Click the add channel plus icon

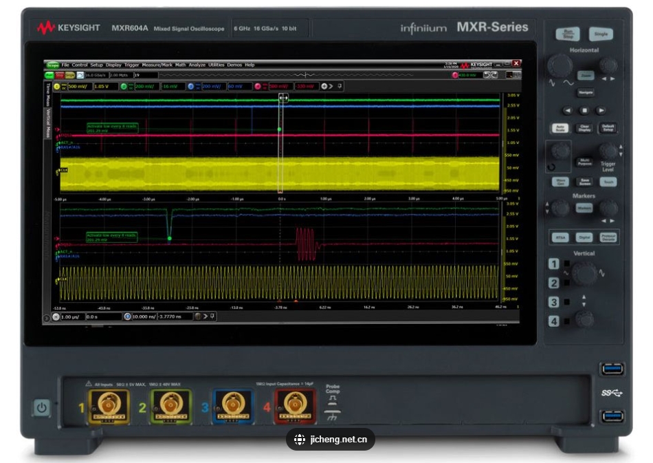[324, 86]
